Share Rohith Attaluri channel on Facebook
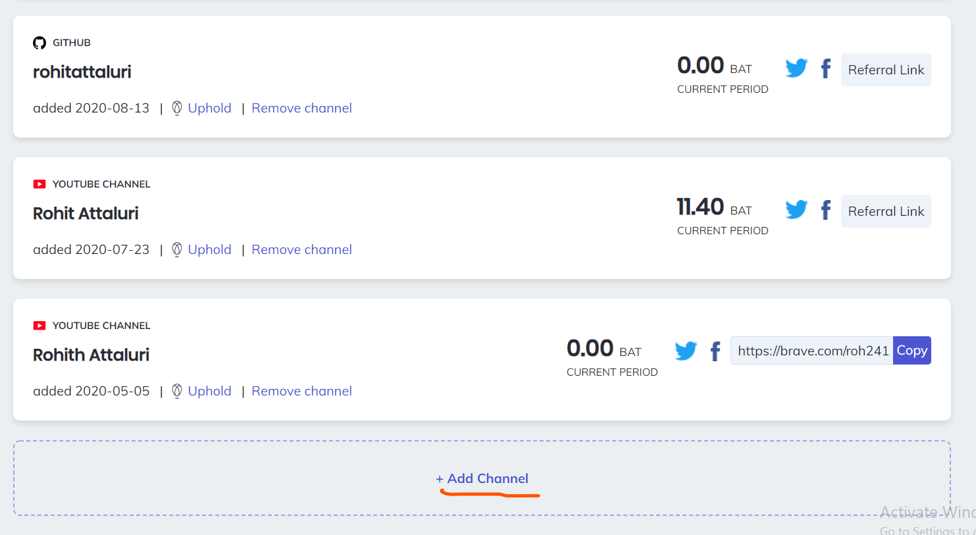 715,351
